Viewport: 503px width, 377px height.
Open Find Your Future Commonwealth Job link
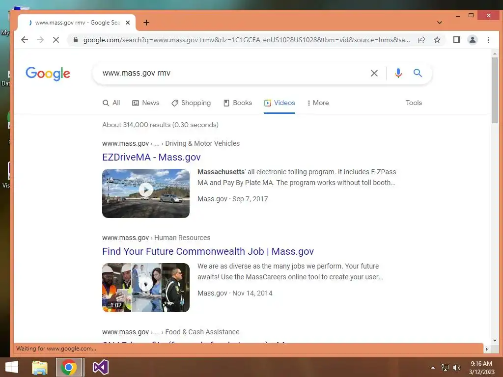(208, 251)
